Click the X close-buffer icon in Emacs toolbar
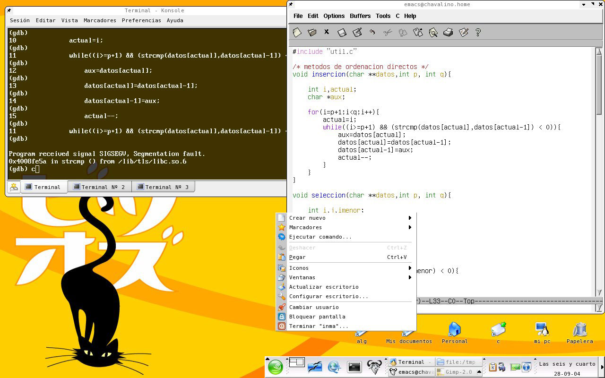The height and width of the screenshot is (378, 605). 327,32
